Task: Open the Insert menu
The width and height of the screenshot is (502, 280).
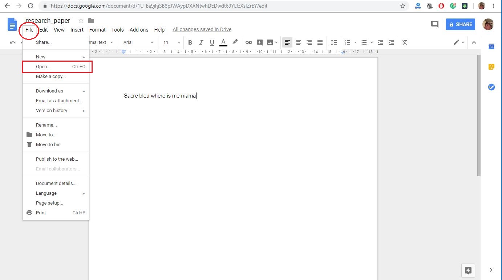Action: [x=77, y=30]
